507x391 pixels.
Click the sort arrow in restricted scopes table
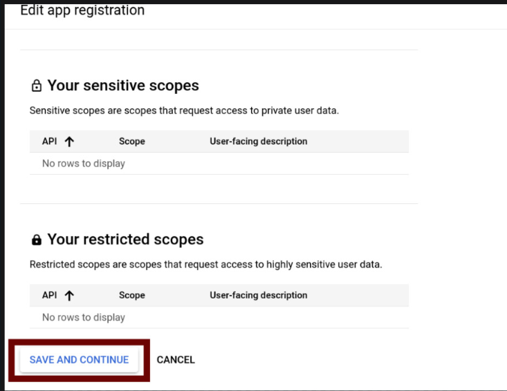pyautogui.click(x=68, y=296)
